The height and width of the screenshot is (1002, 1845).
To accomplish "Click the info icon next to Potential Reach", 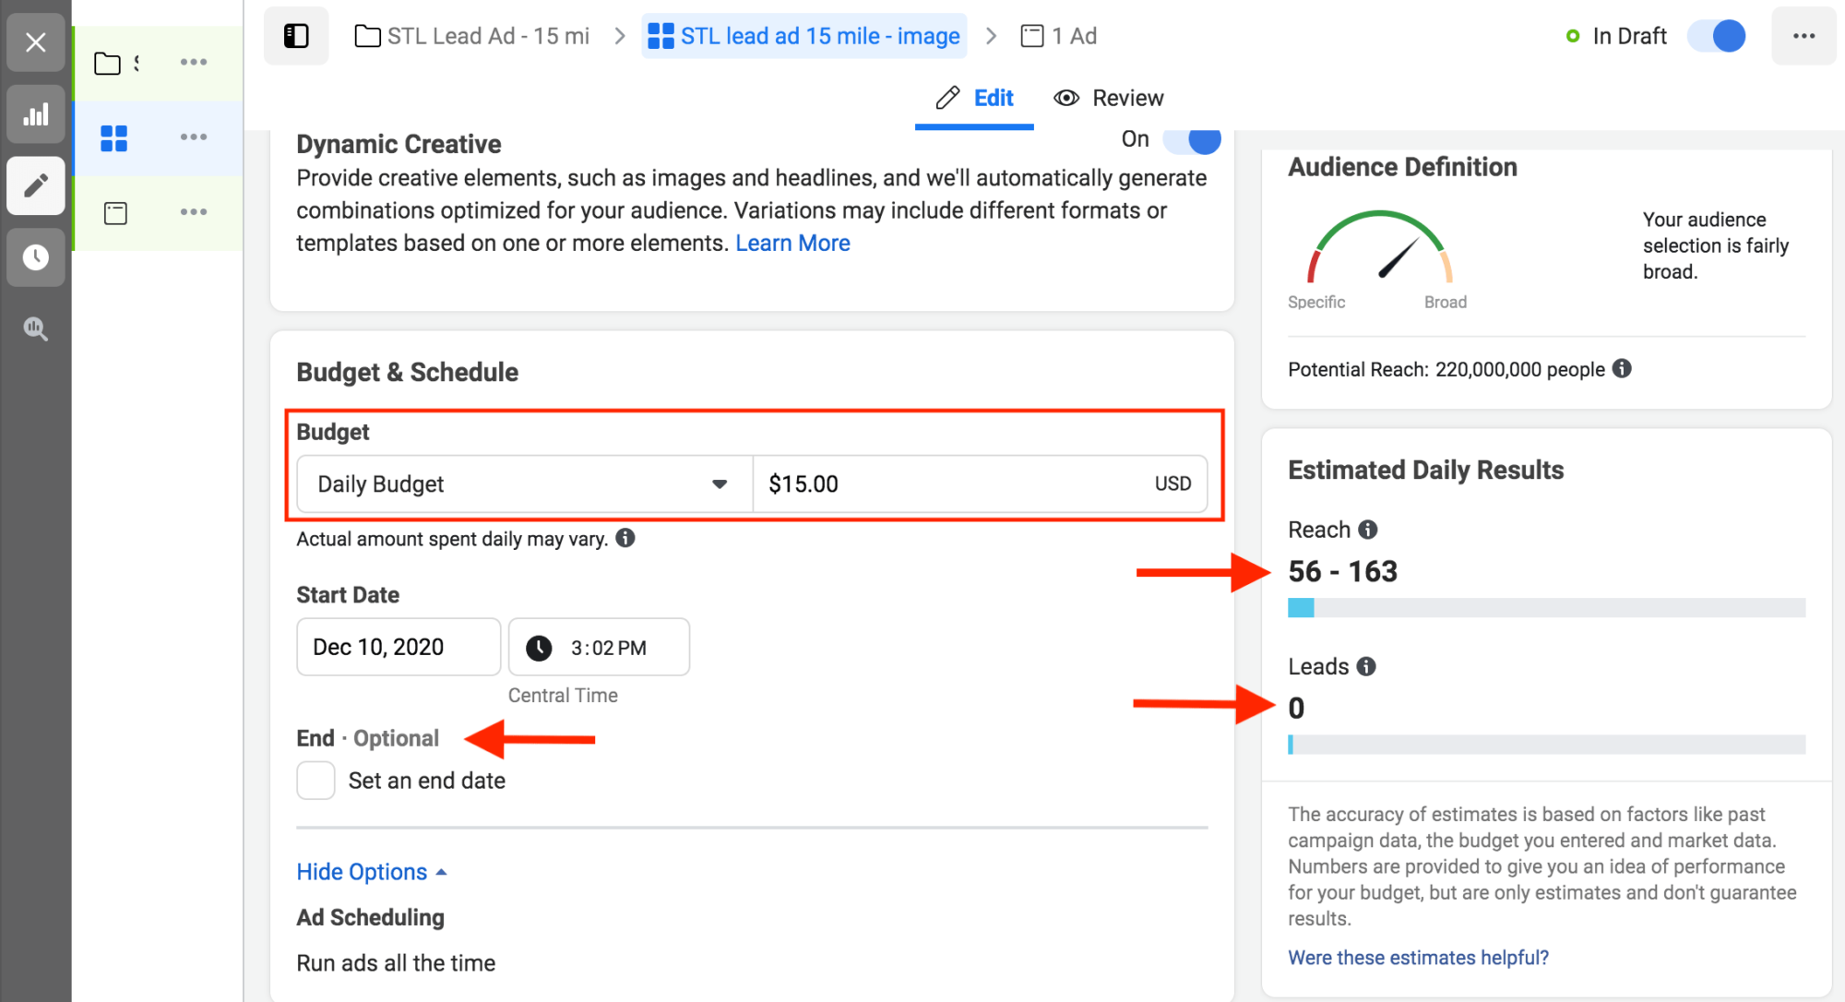I will point(1622,369).
